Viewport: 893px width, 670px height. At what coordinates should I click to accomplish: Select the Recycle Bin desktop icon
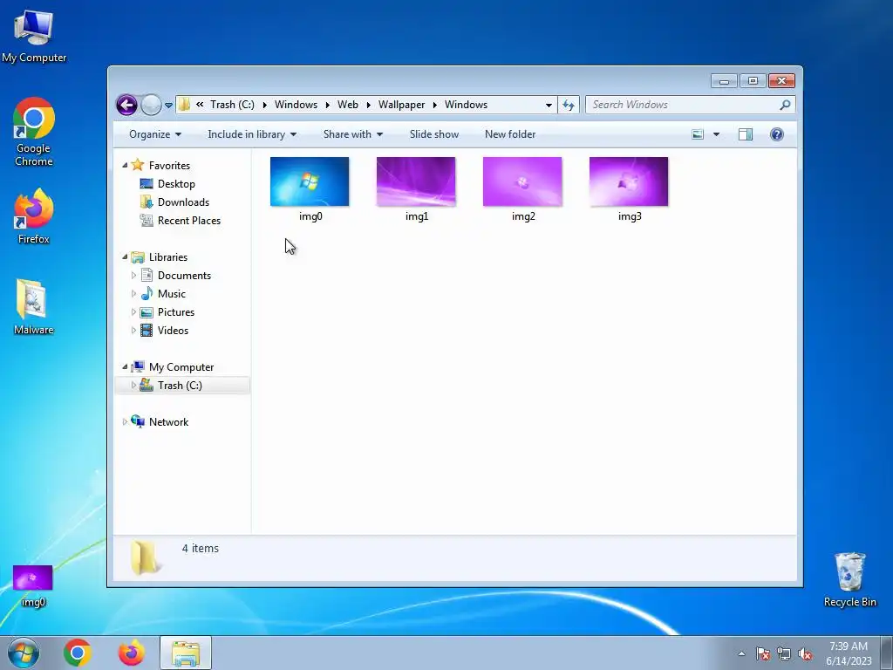click(849, 579)
